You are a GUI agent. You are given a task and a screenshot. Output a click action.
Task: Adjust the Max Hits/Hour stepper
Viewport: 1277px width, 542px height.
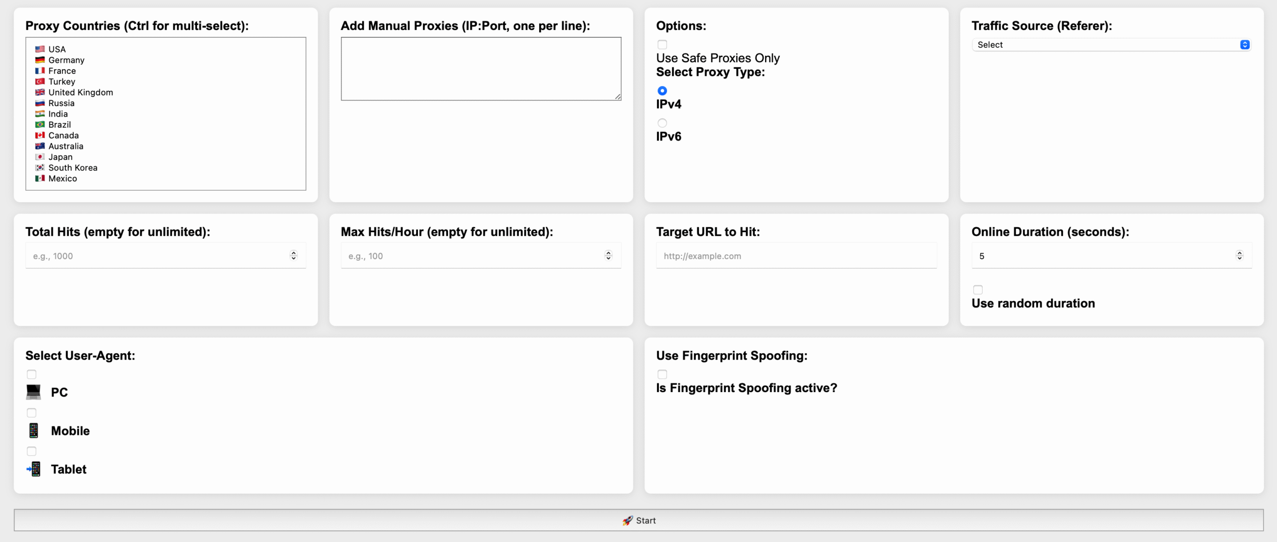pyautogui.click(x=609, y=256)
